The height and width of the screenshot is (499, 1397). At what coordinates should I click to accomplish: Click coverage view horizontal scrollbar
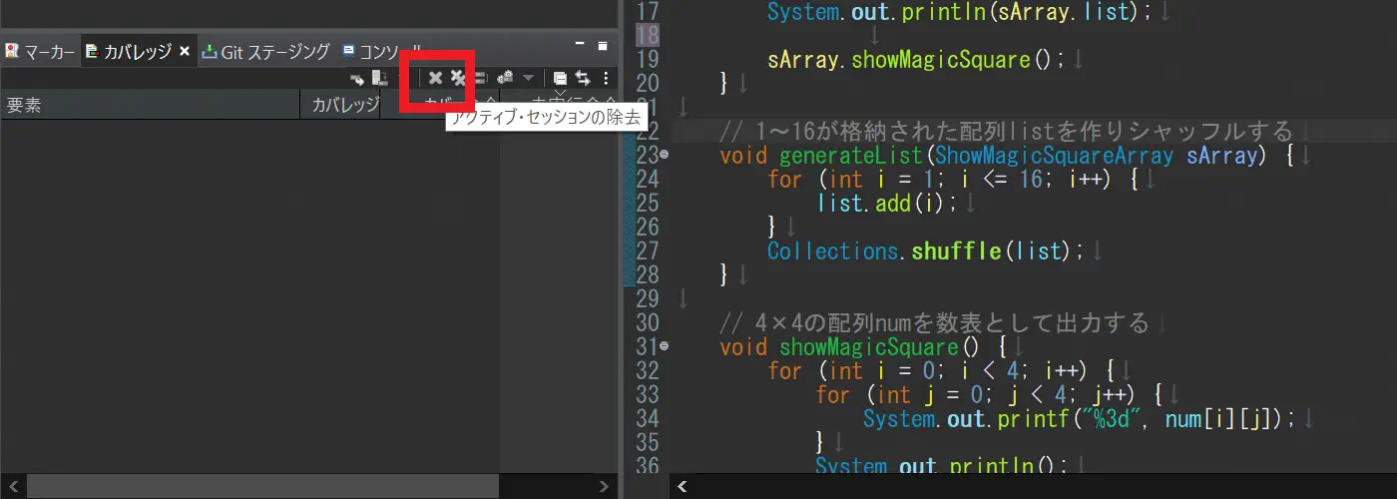click(299, 486)
